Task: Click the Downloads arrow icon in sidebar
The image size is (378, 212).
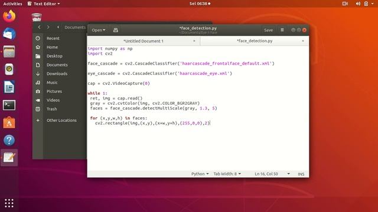Action: click(38, 74)
